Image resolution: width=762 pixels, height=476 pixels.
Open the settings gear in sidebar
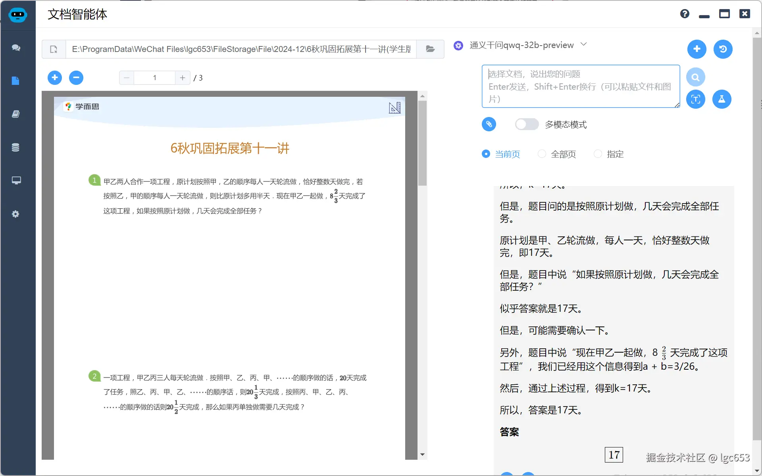pyautogui.click(x=15, y=214)
